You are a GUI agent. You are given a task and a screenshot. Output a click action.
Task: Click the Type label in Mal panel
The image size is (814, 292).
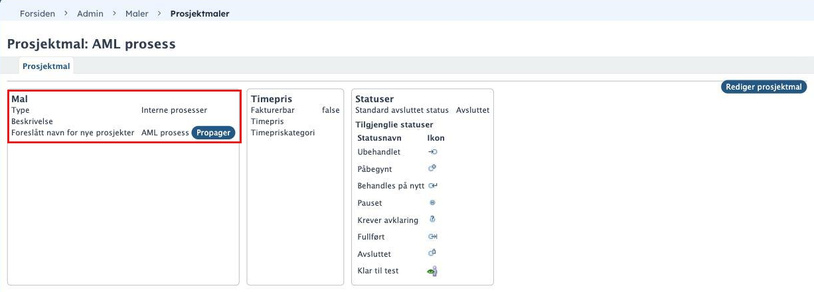21,110
